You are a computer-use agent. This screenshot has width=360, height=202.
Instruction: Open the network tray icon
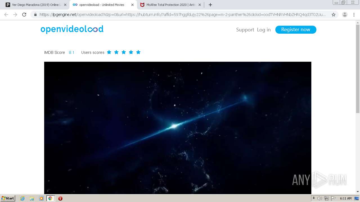(327, 198)
